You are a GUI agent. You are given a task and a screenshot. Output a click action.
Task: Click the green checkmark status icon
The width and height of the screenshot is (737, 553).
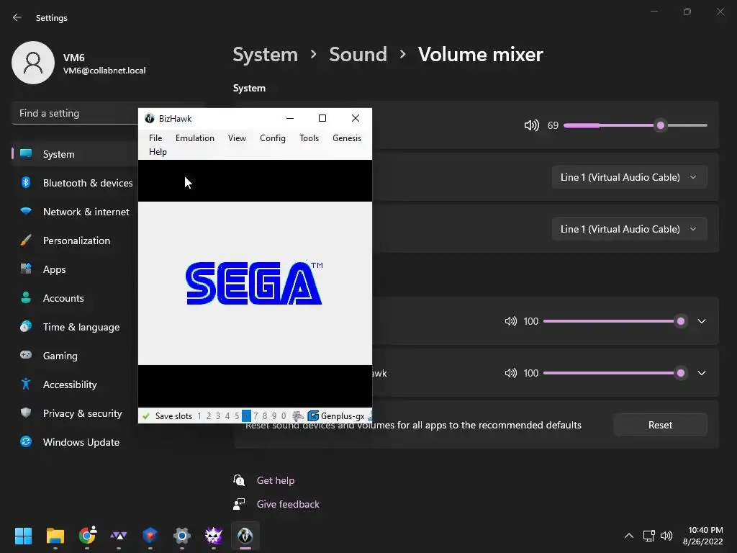pyautogui.click(x=146, y=416)
